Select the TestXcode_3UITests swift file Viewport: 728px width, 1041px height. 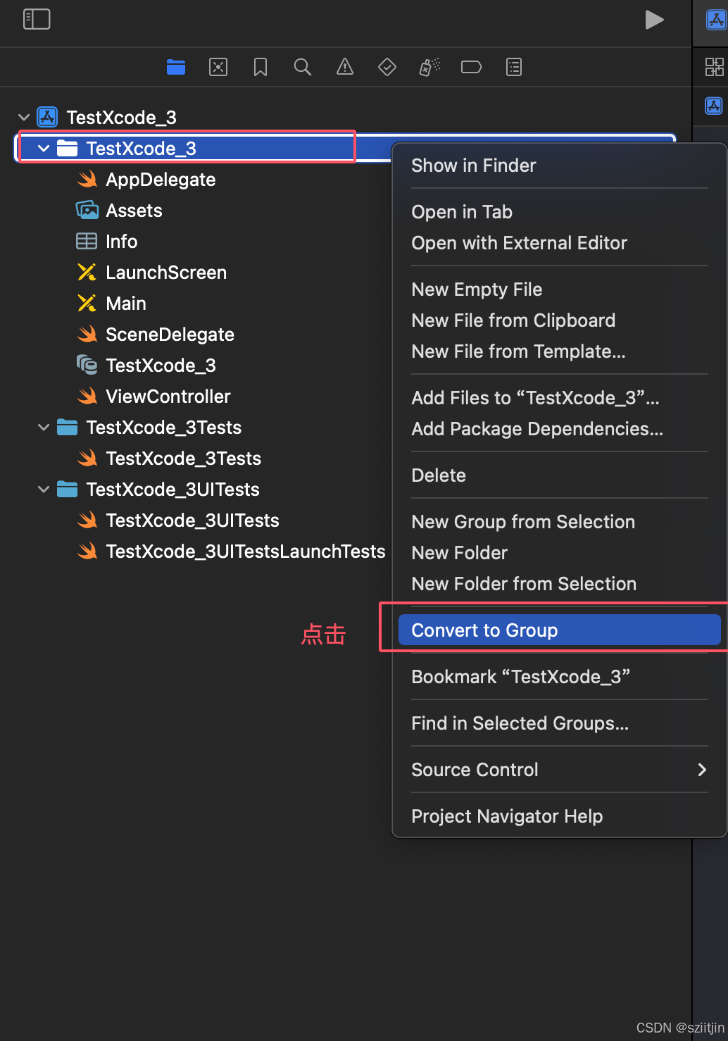[x=192, y=520]
